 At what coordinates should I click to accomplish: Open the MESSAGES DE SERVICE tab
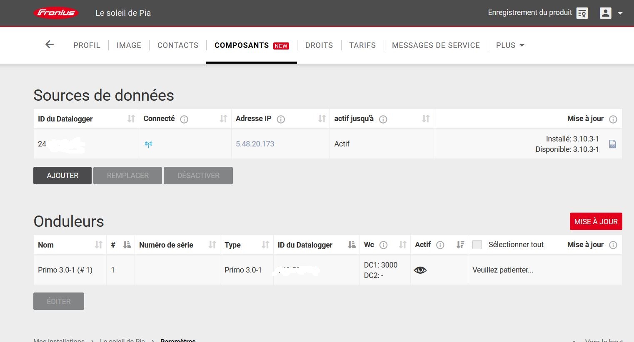click(436, 45)
